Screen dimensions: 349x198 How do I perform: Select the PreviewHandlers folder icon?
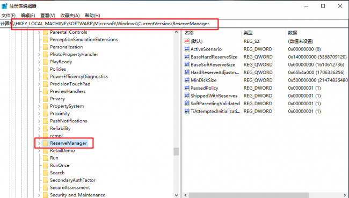click(45, 91)
